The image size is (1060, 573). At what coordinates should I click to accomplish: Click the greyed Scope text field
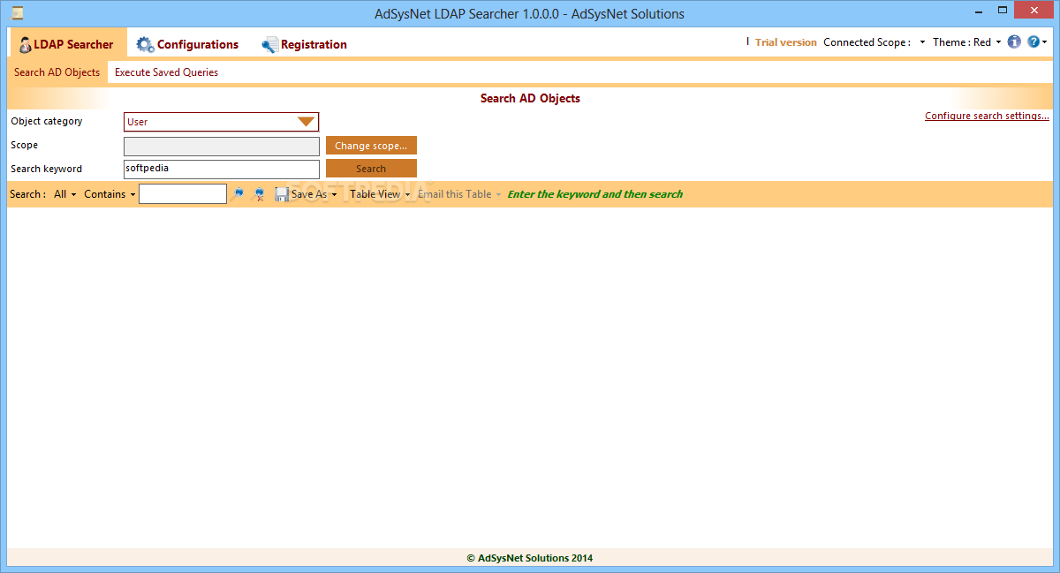(x=222, y=146)
